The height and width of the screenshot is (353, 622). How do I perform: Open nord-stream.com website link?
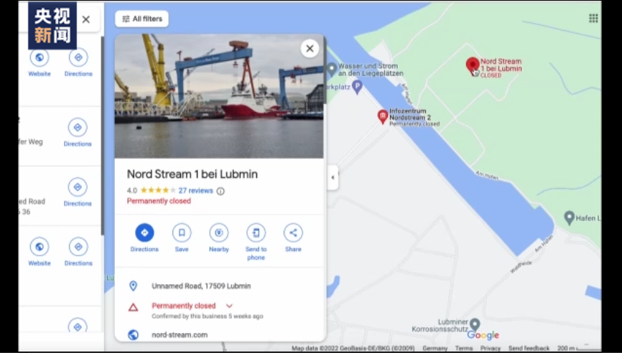(180, 335)
